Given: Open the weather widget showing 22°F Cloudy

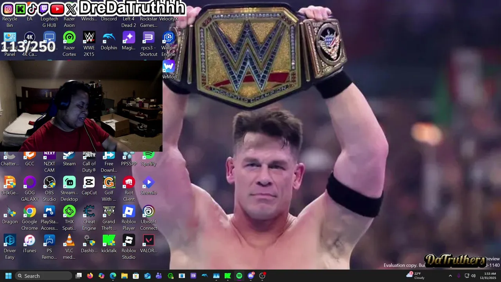Looking at the screenshot, I should point(416,276).
